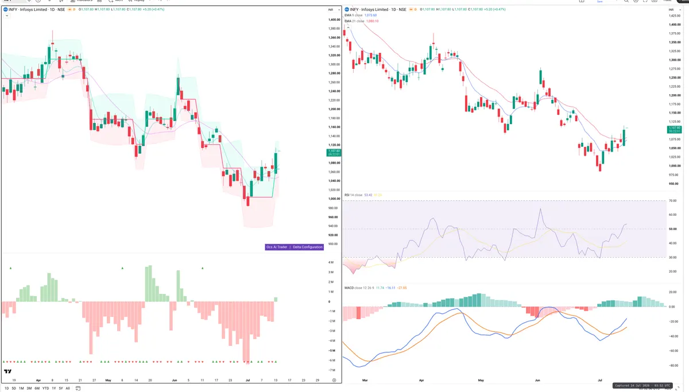
Task: Select the 3M date range
Action: [x=29, y=388]
